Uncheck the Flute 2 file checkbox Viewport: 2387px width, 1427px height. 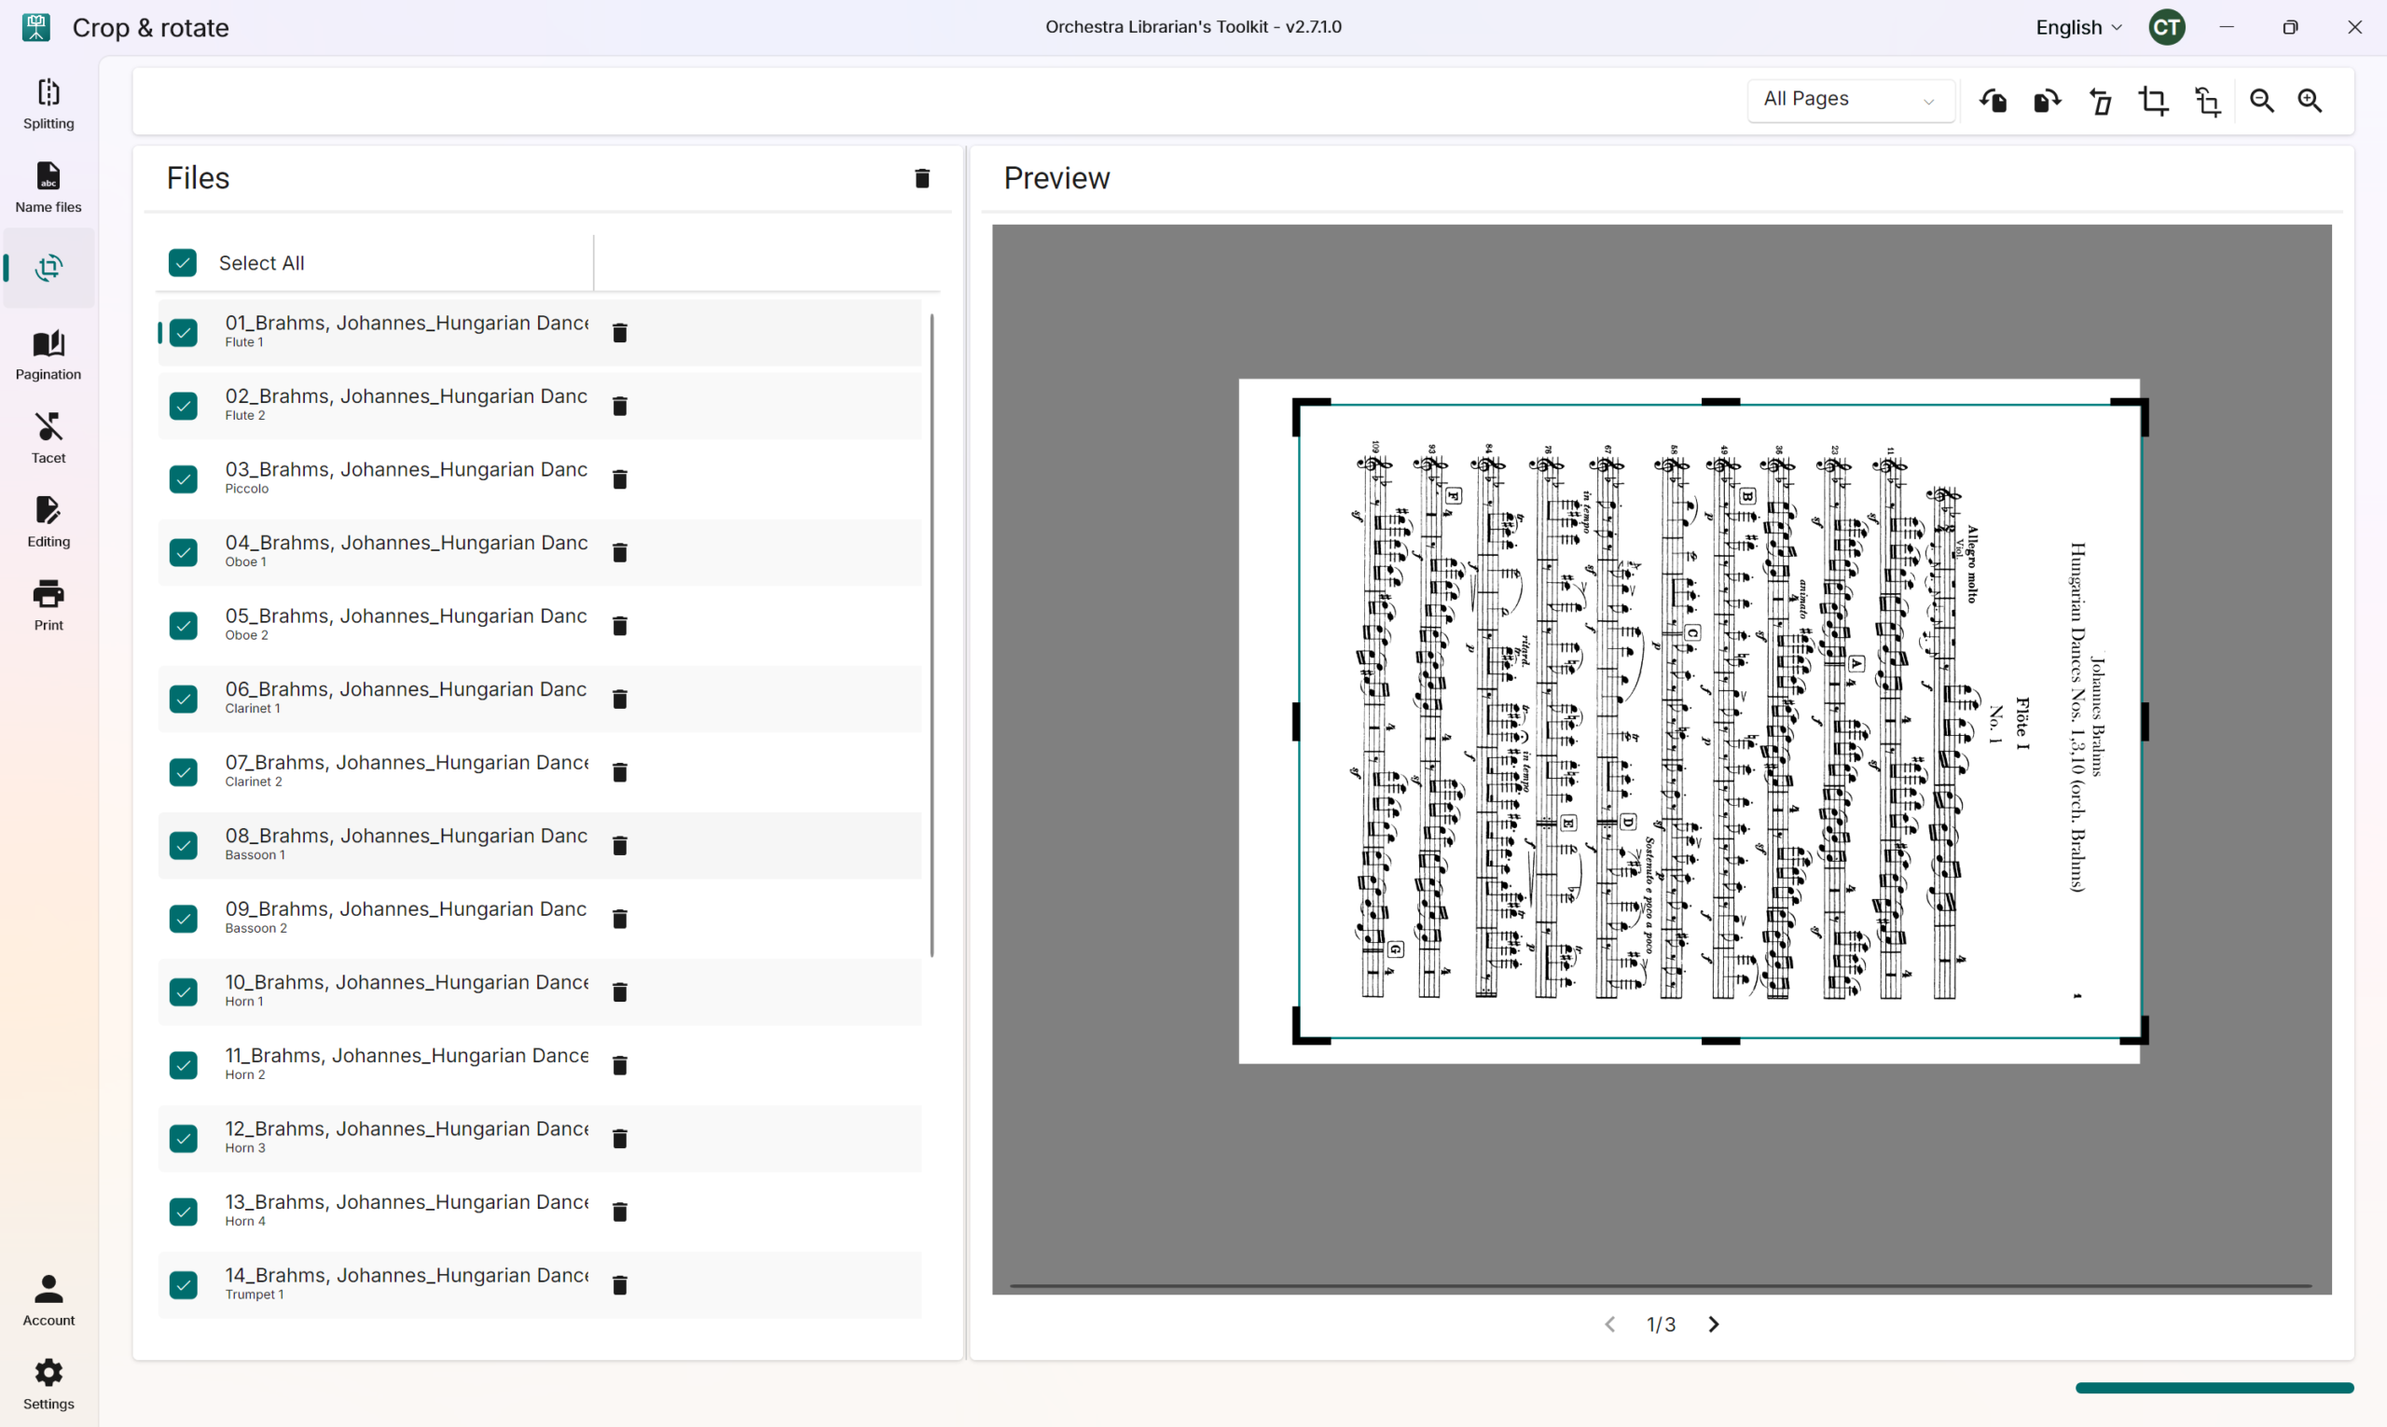pos(184,406)
